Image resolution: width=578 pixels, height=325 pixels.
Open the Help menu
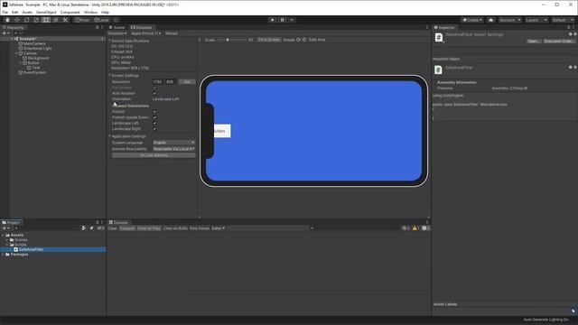(x=105, y=12)
